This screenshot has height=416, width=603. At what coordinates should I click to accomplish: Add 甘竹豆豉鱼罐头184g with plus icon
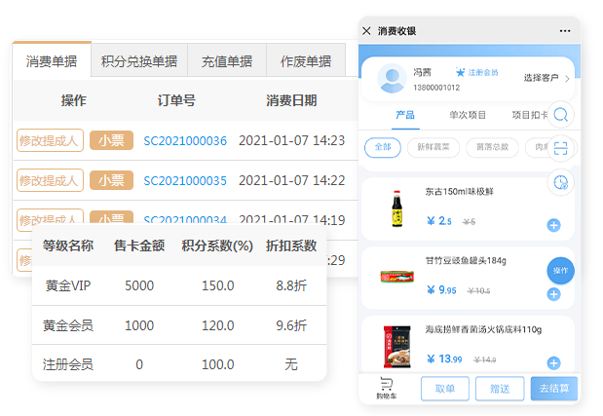point(553,294)
